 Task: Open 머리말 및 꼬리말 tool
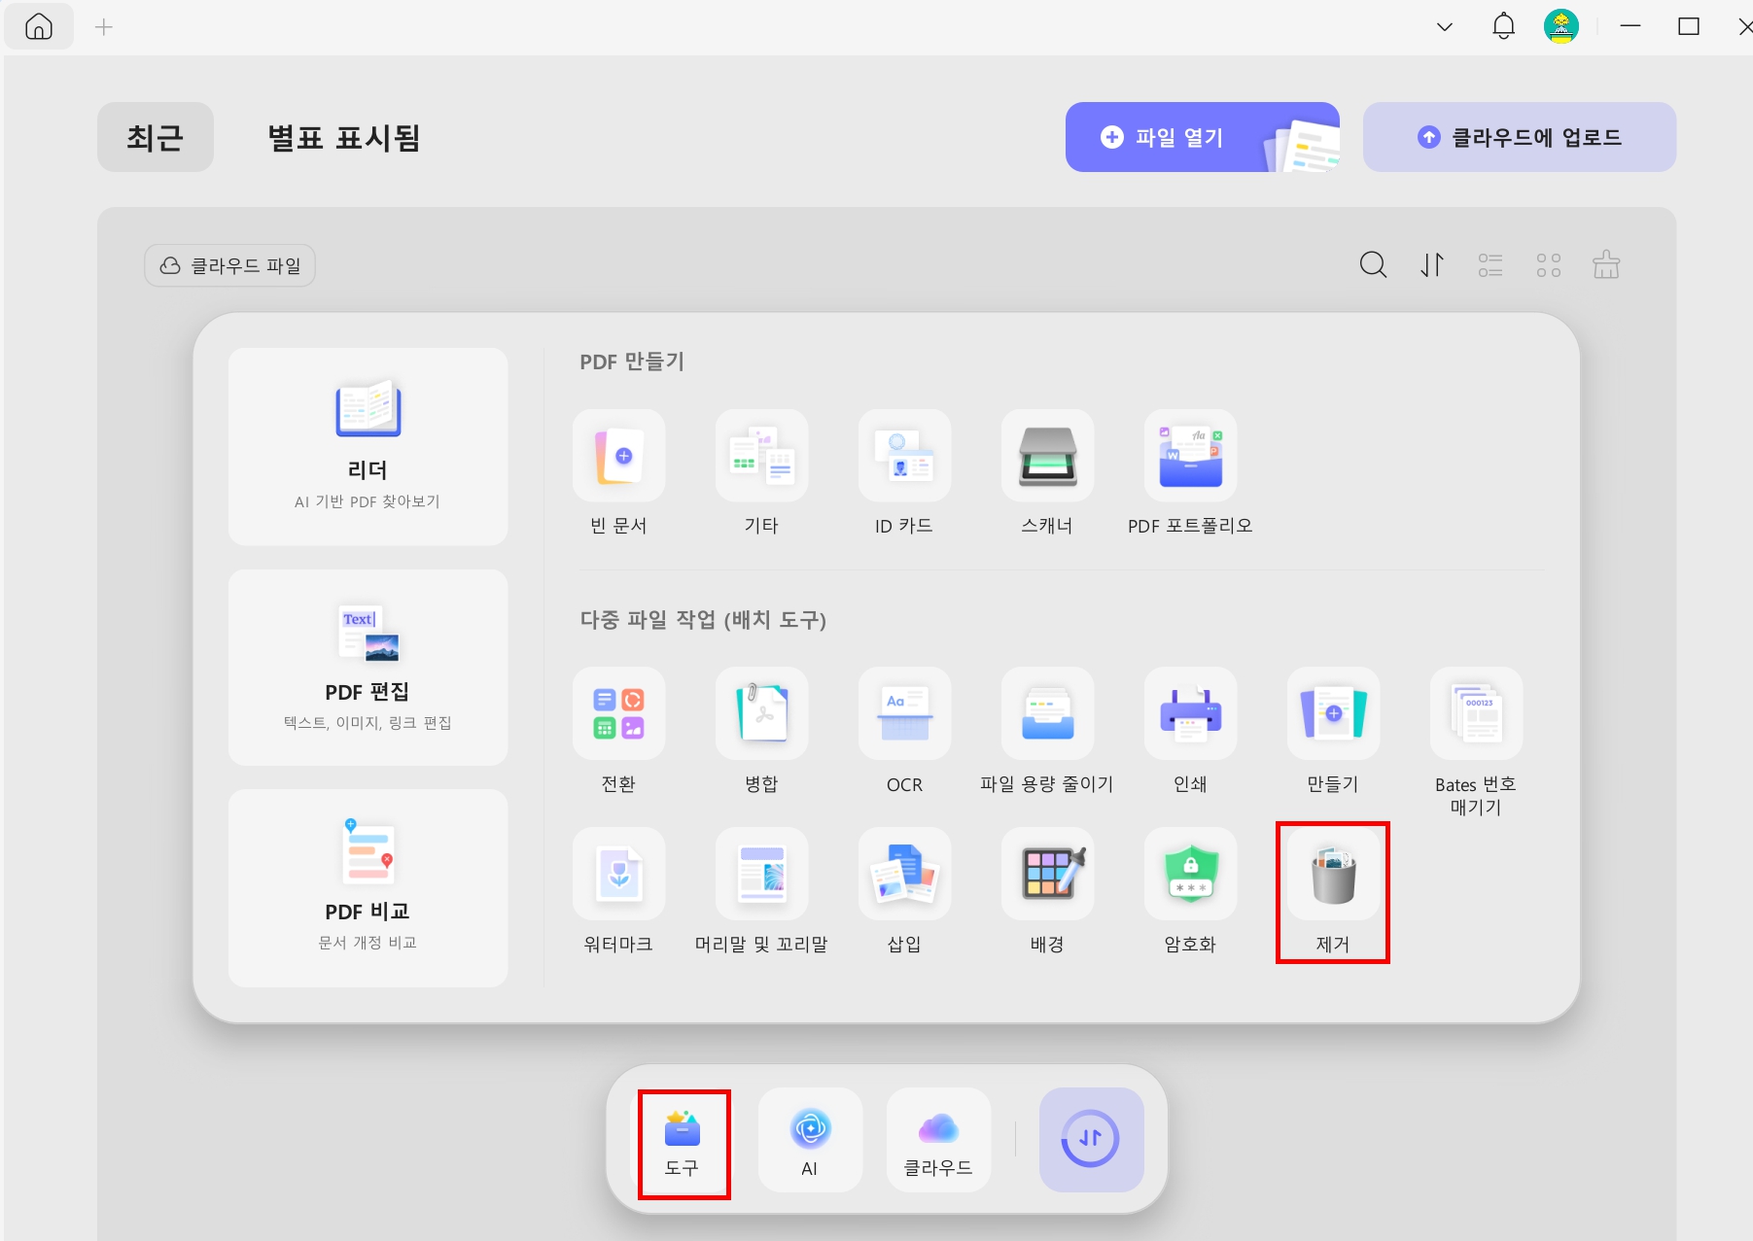pos(761,874)
